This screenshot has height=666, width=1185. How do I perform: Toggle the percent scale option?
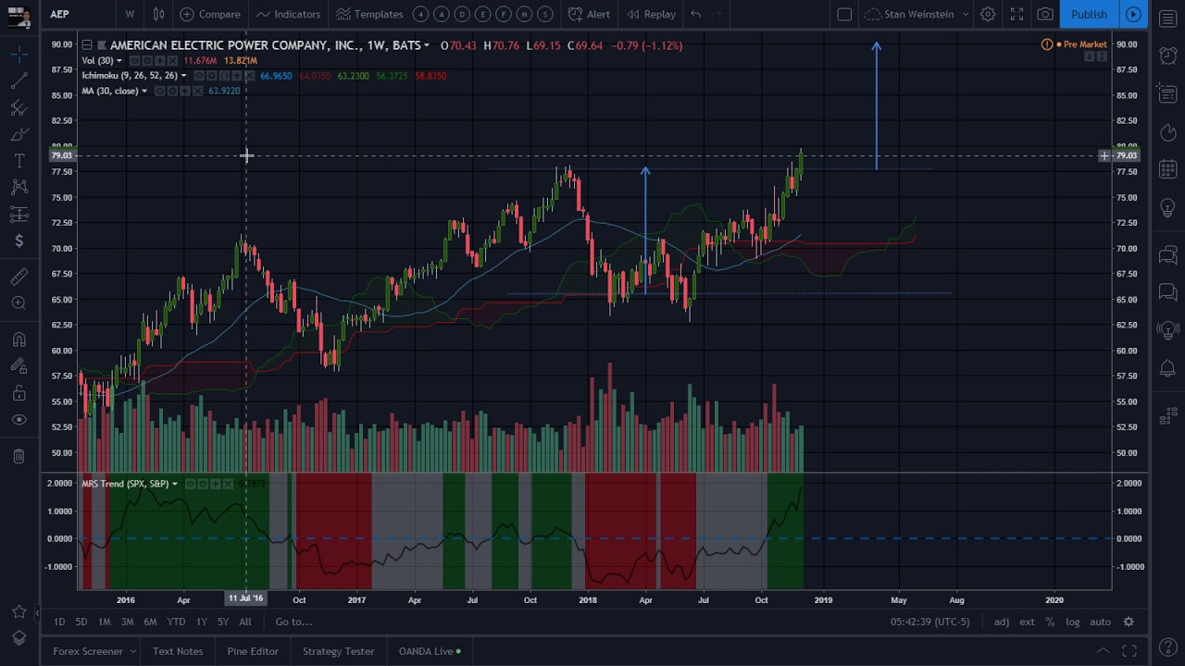point(1050,622)
